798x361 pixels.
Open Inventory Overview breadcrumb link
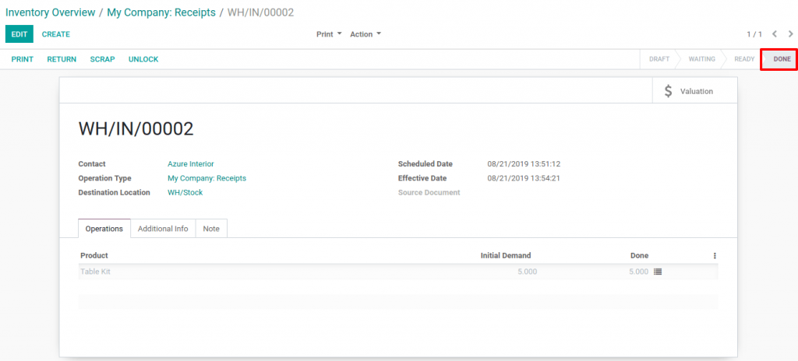pyautogui.click(x=51, y=12)
